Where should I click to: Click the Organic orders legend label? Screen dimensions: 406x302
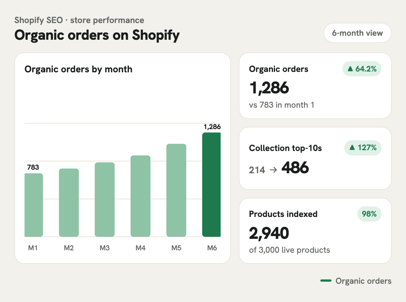coord(363,281)
